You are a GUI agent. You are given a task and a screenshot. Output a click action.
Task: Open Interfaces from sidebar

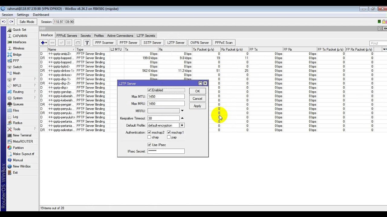(19, 42)
